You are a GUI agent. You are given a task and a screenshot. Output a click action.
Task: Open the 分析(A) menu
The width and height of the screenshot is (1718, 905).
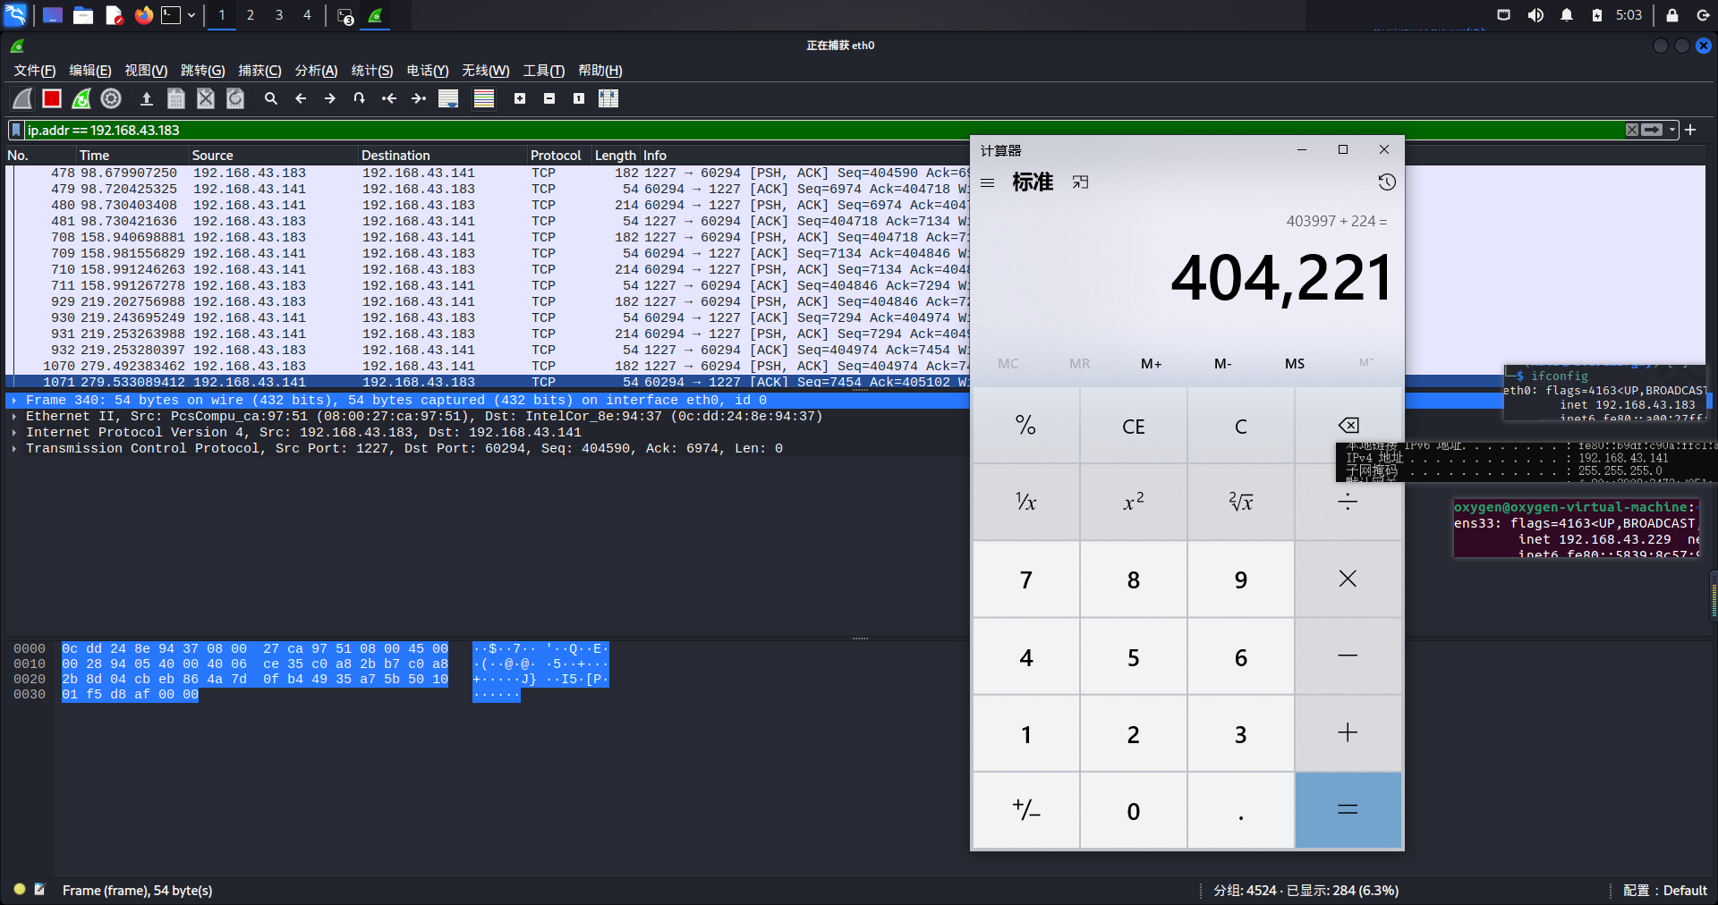tap(316, 71)
